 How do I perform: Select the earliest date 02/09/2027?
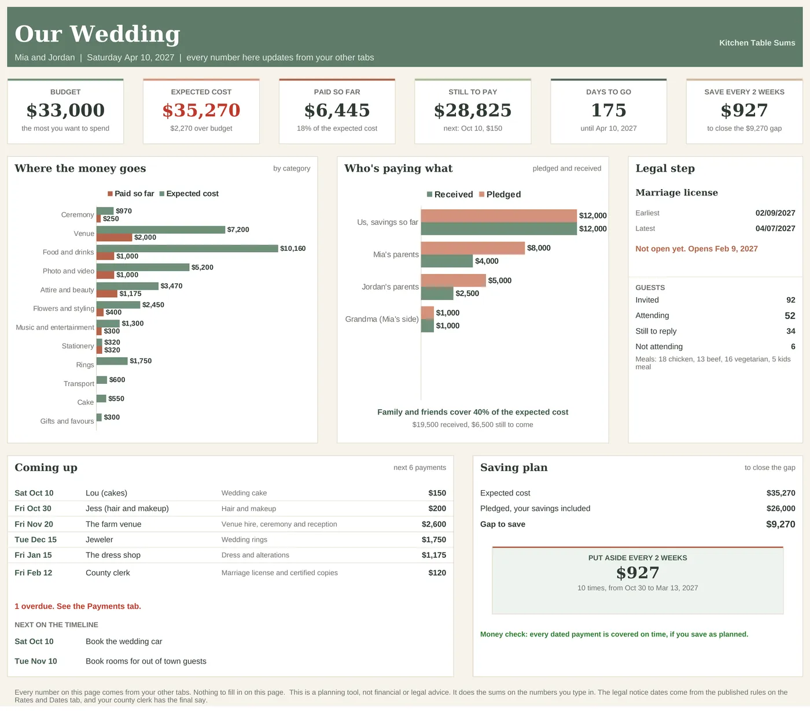[x=775, y=213]
